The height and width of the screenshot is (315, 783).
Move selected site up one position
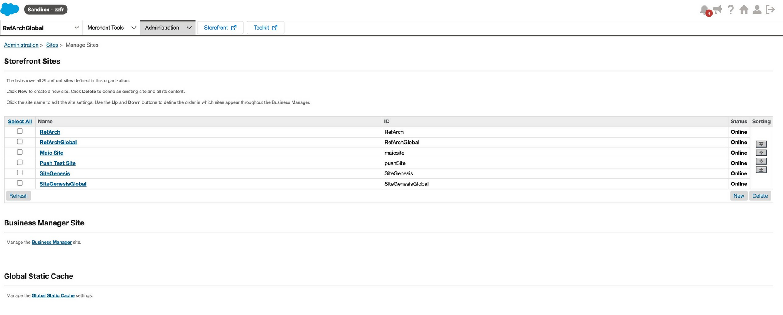coord(761,152)
